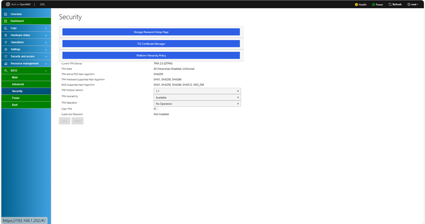
Task: Click the Overview icon in sidebar
Action: 6,14
